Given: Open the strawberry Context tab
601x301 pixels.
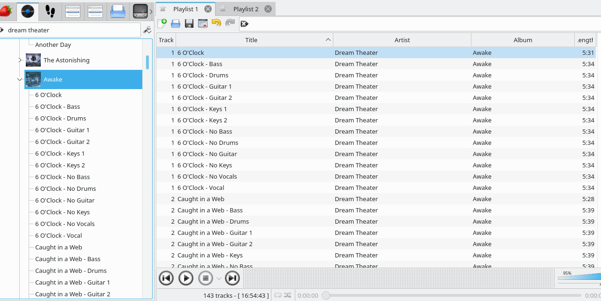Looking at the screenshot, I should (x=6, y=11).
